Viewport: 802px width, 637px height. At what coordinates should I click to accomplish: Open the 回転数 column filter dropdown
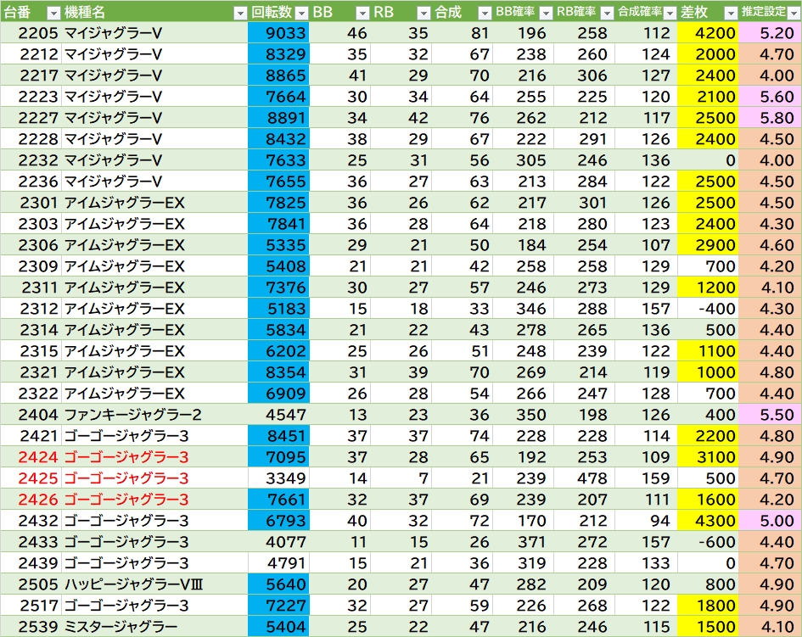[302, 14]
